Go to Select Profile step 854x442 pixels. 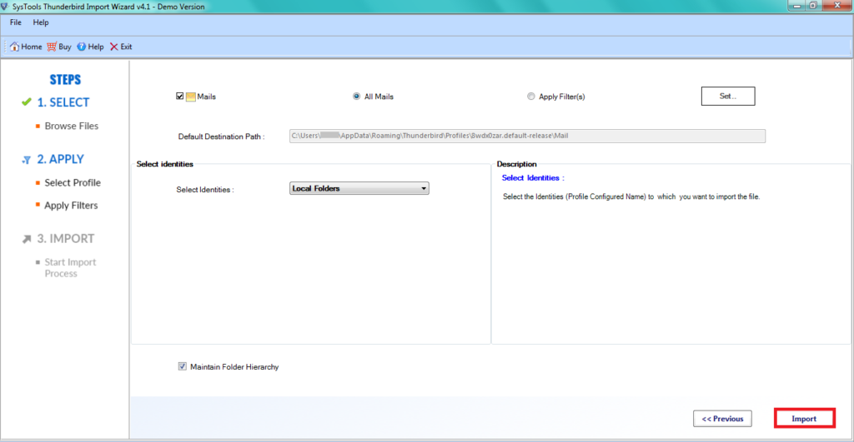[73, 182]
